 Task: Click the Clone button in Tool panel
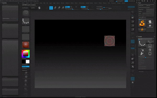coord(140,13)
